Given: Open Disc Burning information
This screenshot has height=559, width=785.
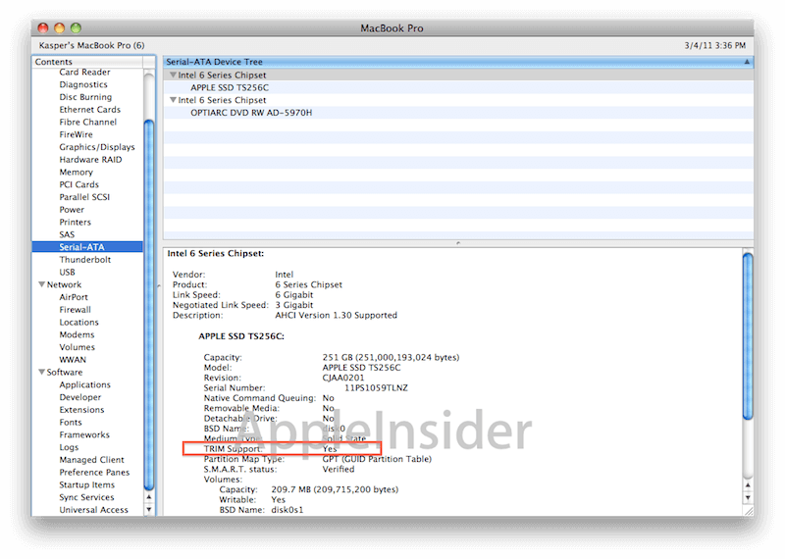Looking at the screenshot, I should tap(85, 97).
